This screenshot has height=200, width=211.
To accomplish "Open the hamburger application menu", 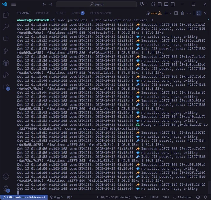I will click(x=13, y=4).
